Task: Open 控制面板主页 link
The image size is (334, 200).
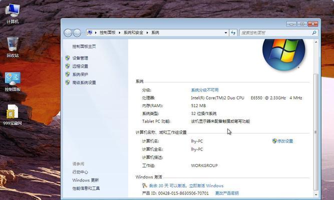Action: click(84, 46)
